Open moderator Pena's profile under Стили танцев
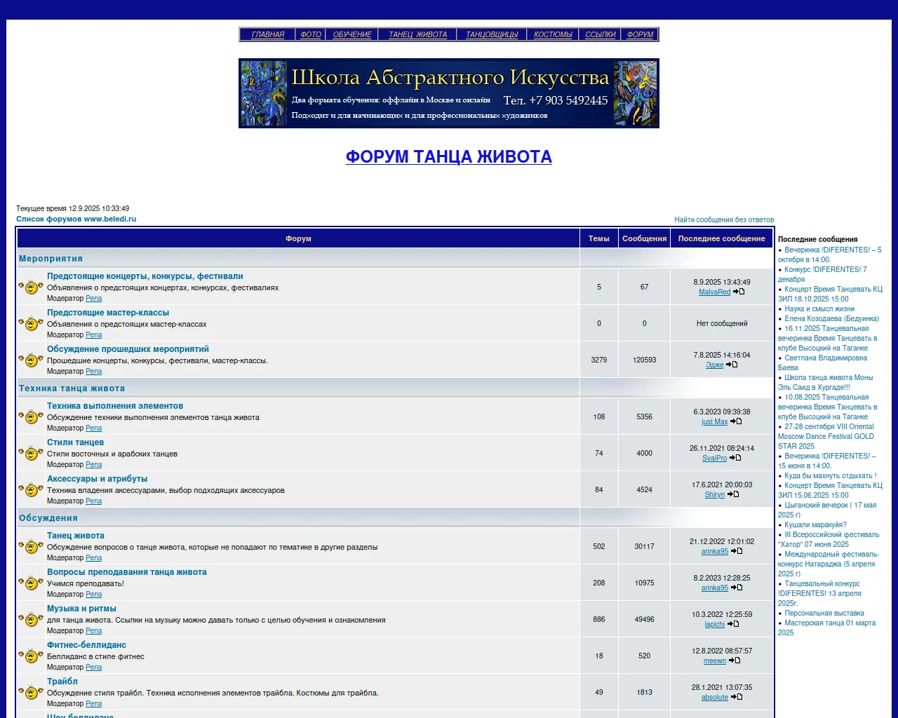Image resolution: width=898 pixels, height=718 pixels. pos(93,465)
